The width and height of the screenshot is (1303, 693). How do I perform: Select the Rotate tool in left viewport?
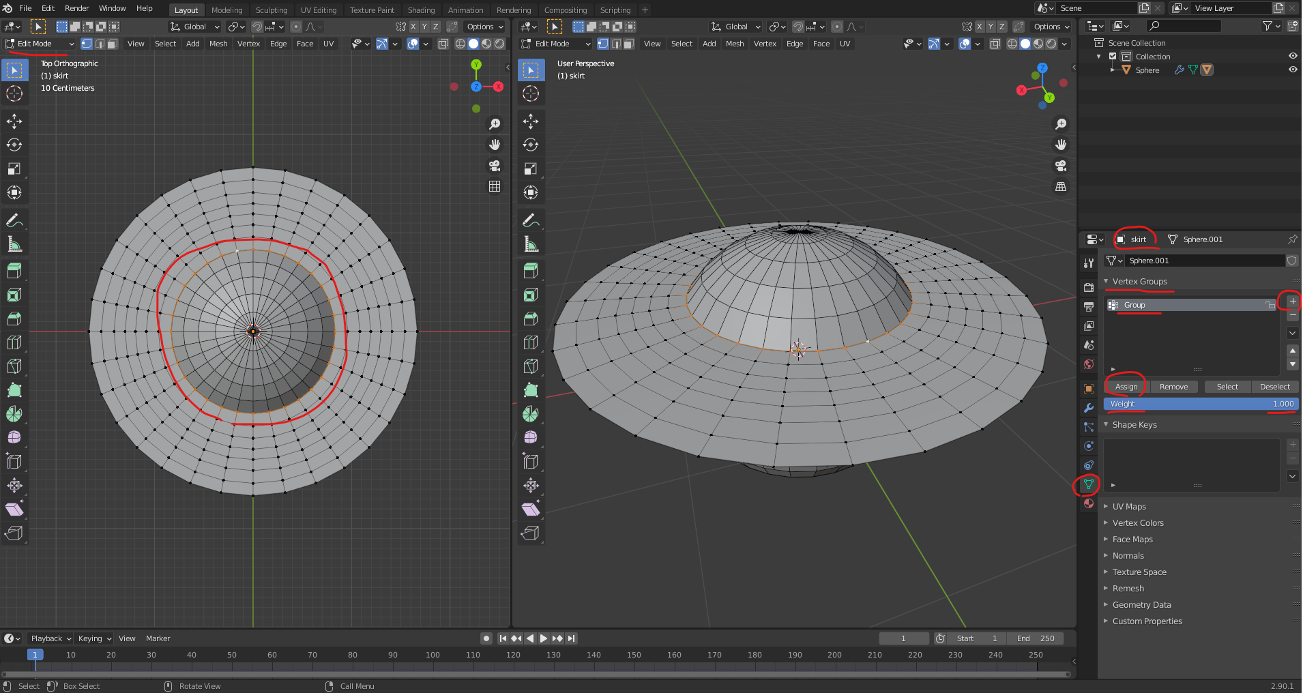tap(14, 145)
